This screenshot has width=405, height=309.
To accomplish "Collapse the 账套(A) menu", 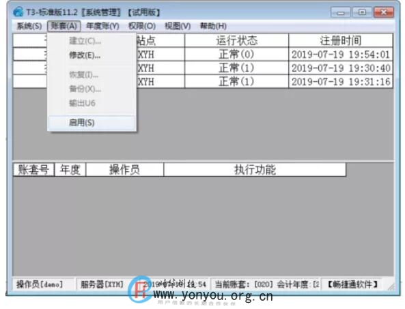I will pyautogui.click(x=64, y=26).
